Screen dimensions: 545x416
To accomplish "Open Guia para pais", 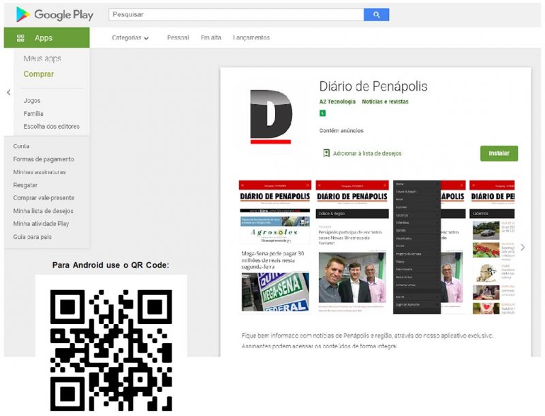I will (32, 237).
